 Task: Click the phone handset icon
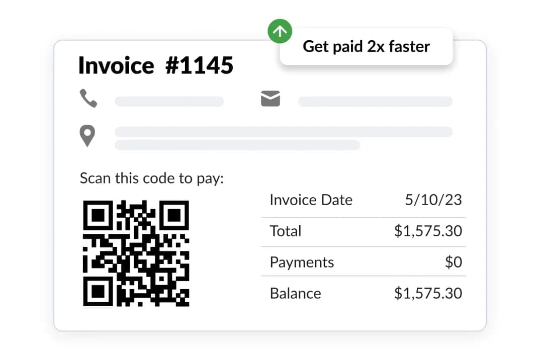[88, 98]
